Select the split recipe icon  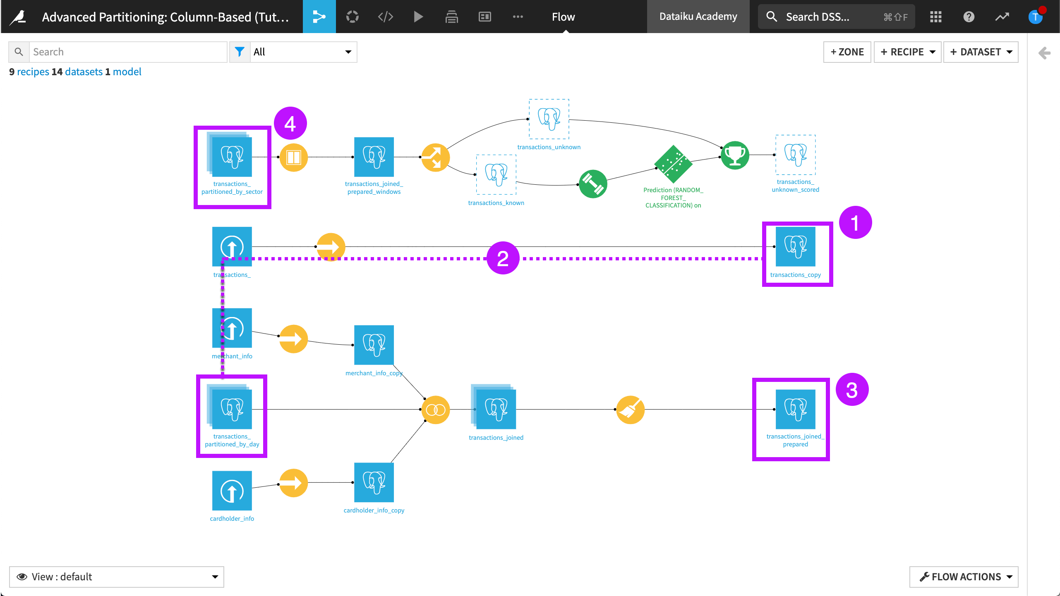(x=435, y=157)
